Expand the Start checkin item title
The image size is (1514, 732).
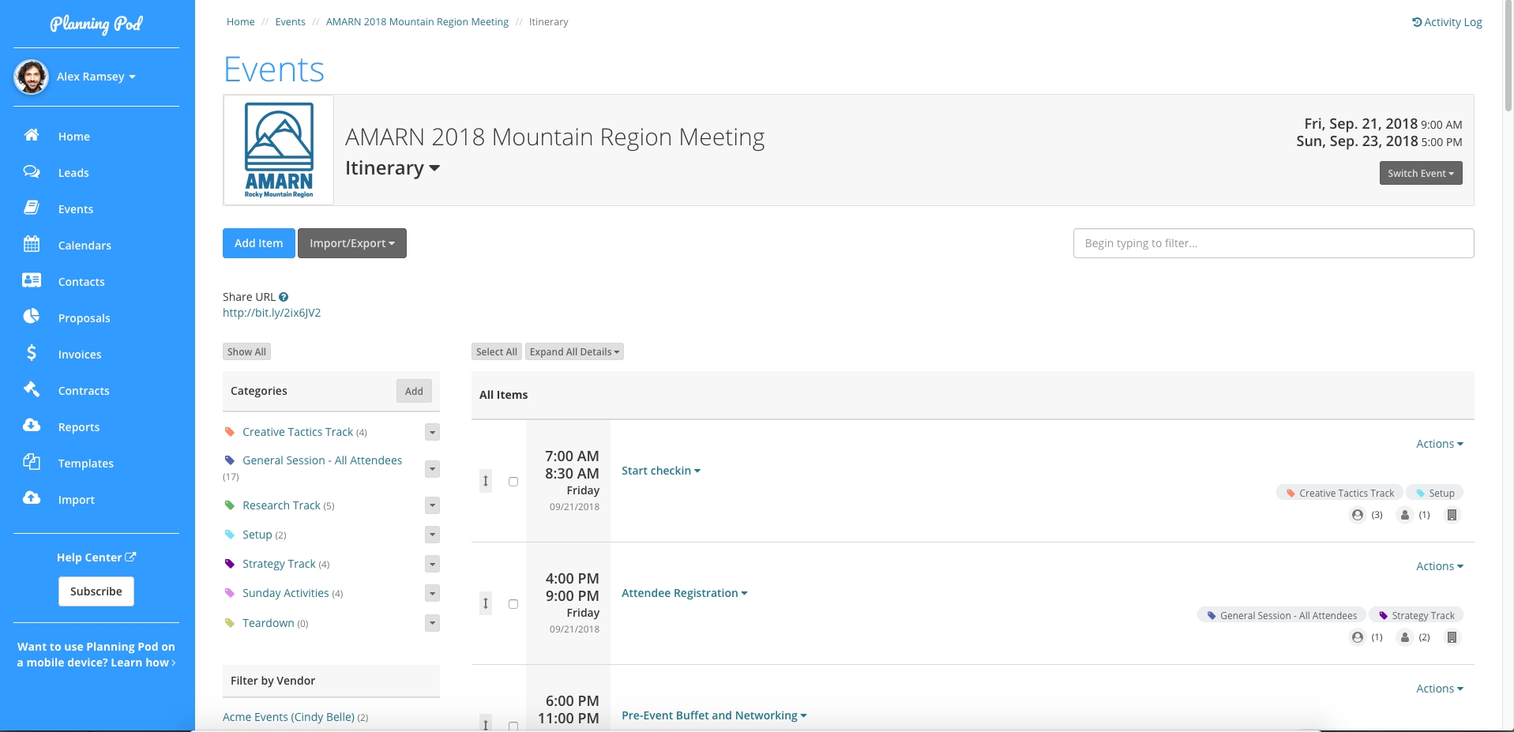[x=661, y=471]
